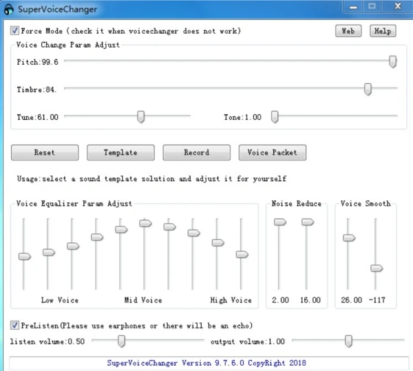Click the Noise Reduce slider showing 2.00
413x371 pixels.
tap(280, 222)
